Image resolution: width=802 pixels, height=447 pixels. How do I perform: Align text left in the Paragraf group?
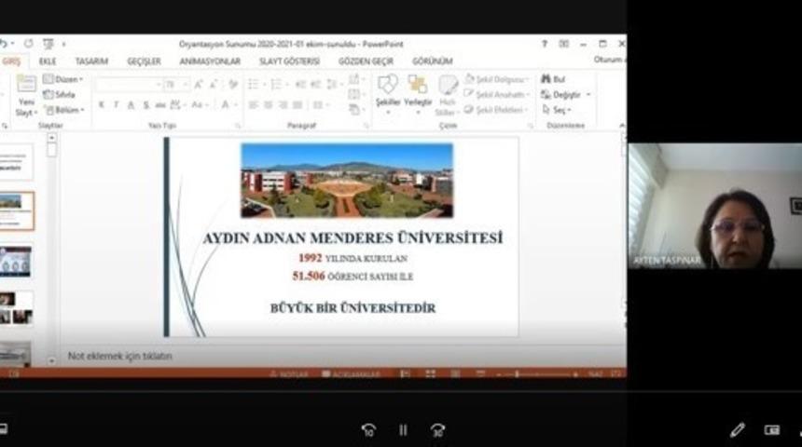tap(253, 105)
